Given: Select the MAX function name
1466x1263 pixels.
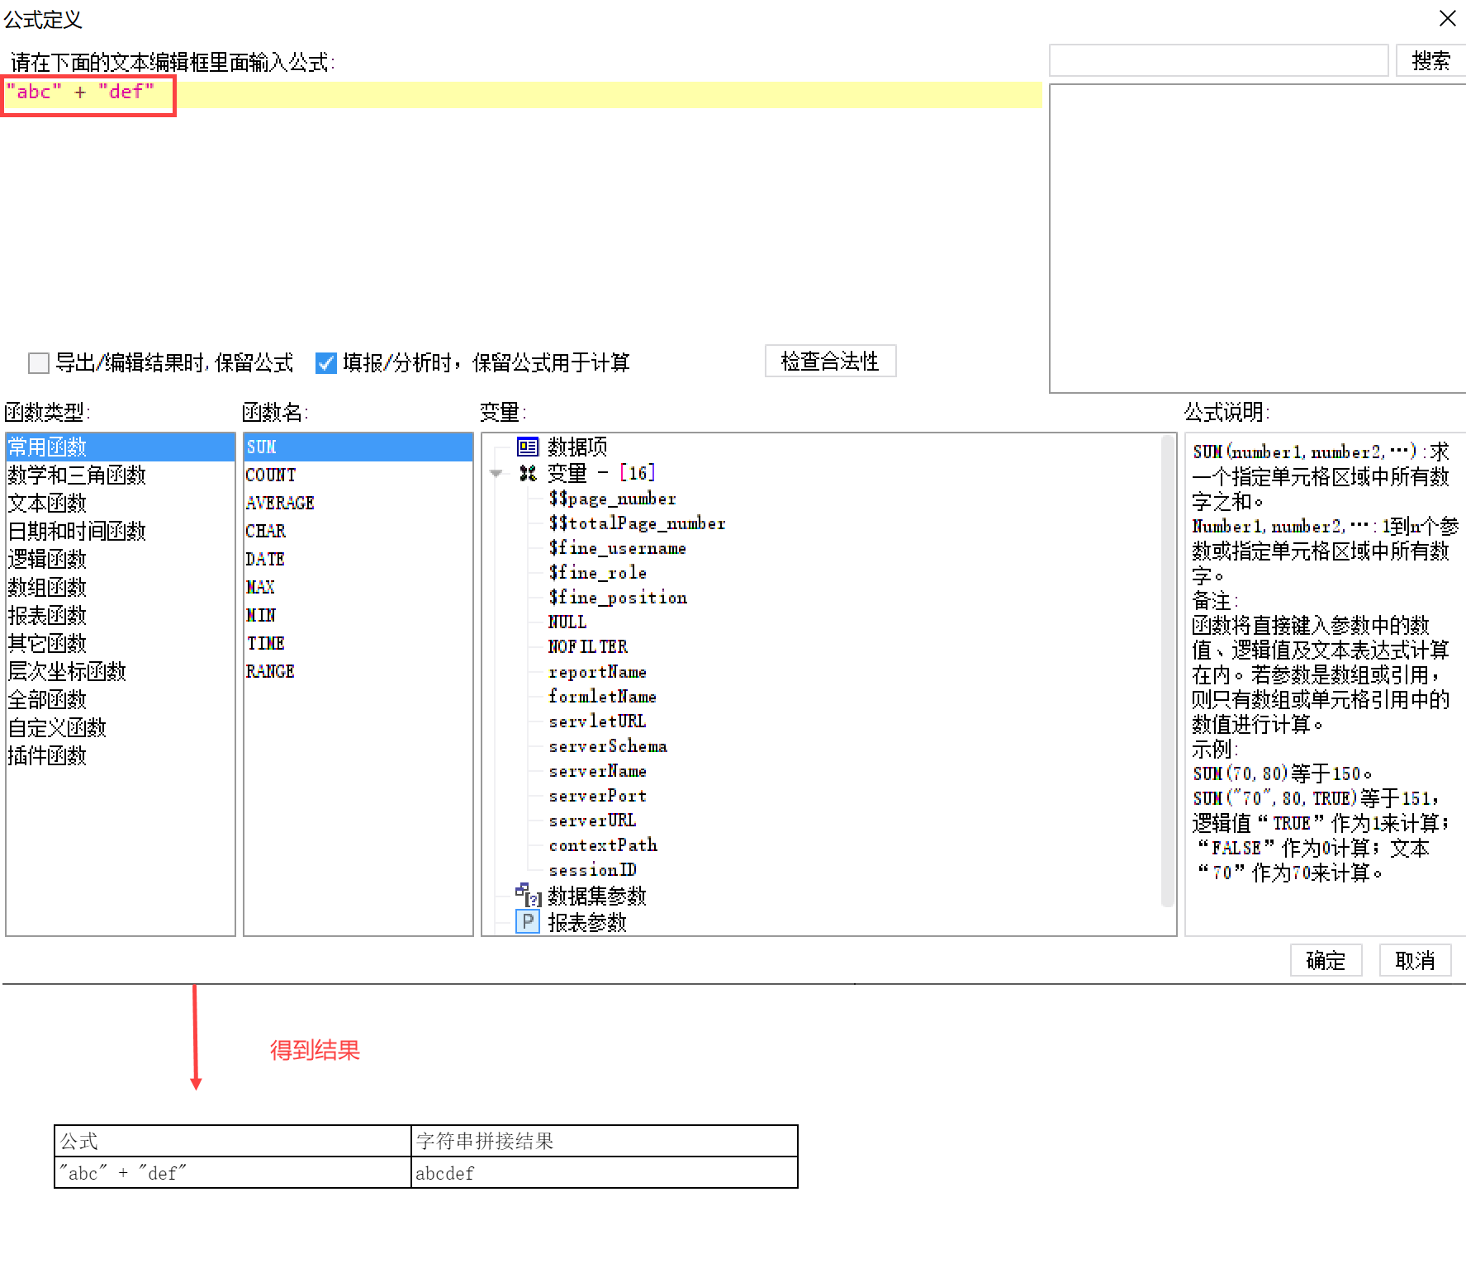Looking at the screenshot, I should (358, 588).
